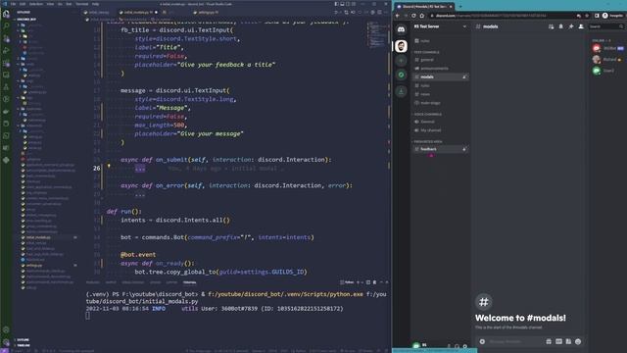This screenshot has width=627, height=353.
Task: Click browser back arrow
Action: point(398,16)
